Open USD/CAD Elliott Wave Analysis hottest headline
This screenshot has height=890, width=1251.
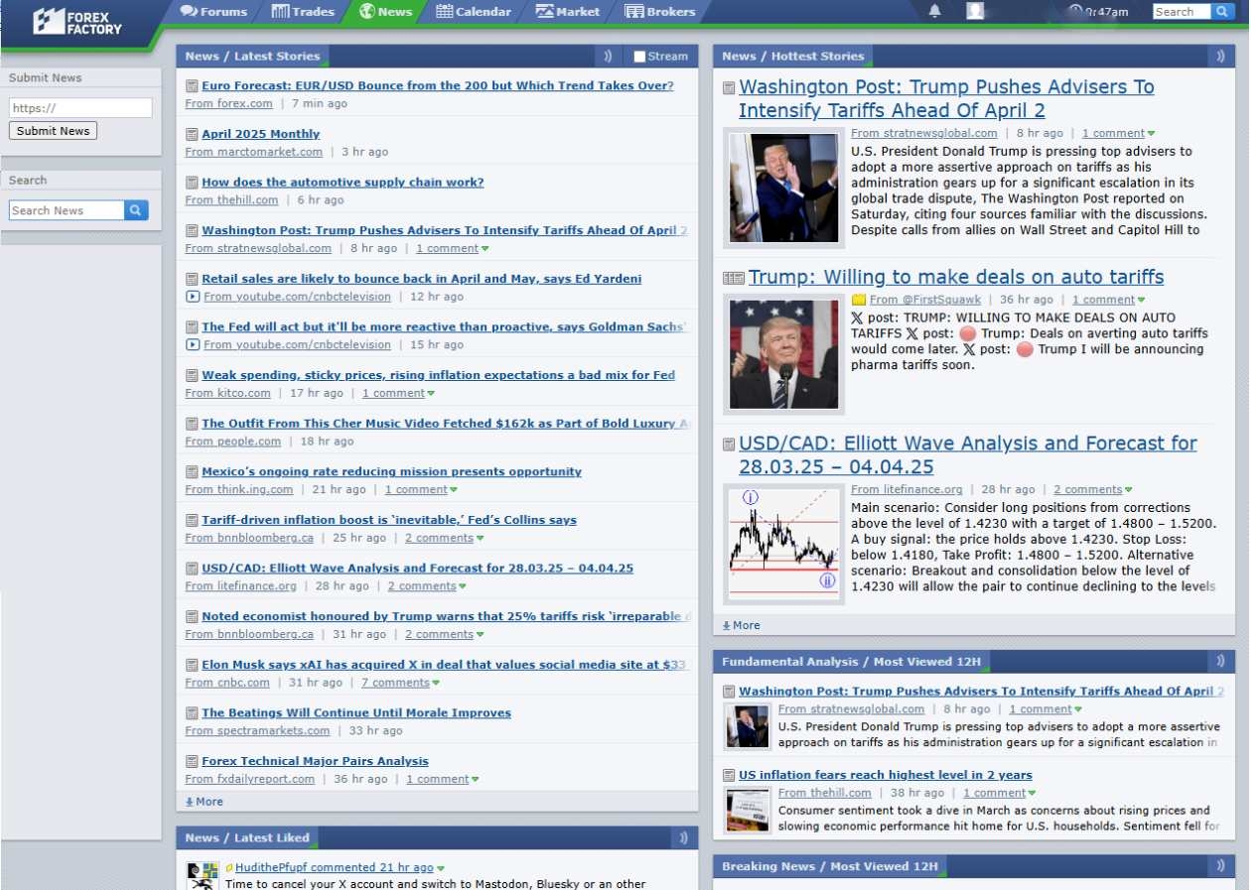(x=968, y=454)
